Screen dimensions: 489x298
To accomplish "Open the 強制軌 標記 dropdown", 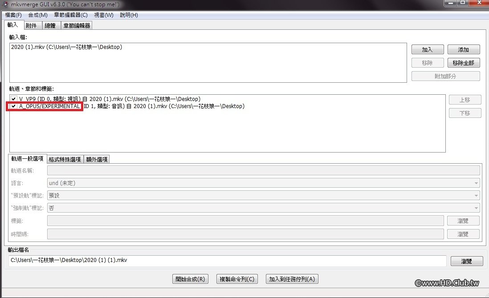I will (x=263, y=208).
